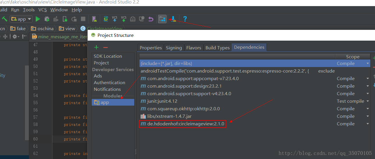
Task: Click the gray Stop square icon
Action: [x=83, y=19]
